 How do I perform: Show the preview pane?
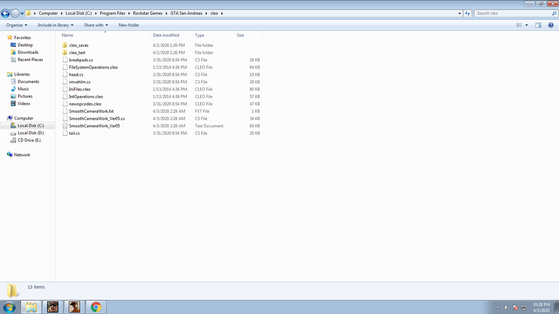(538, 25)
